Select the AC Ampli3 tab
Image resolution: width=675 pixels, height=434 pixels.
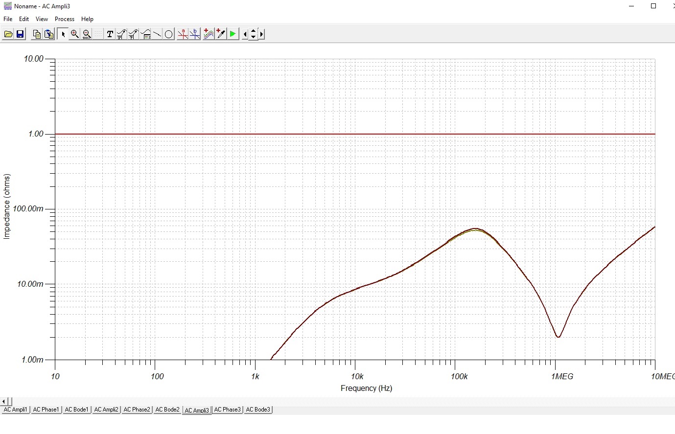[197, 411]
